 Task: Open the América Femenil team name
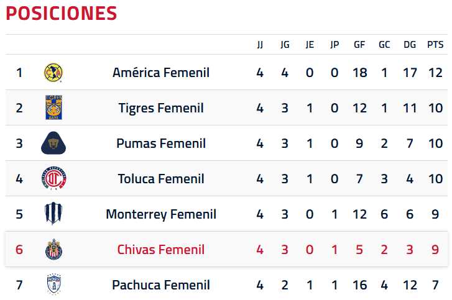click(x=161, y=73)
